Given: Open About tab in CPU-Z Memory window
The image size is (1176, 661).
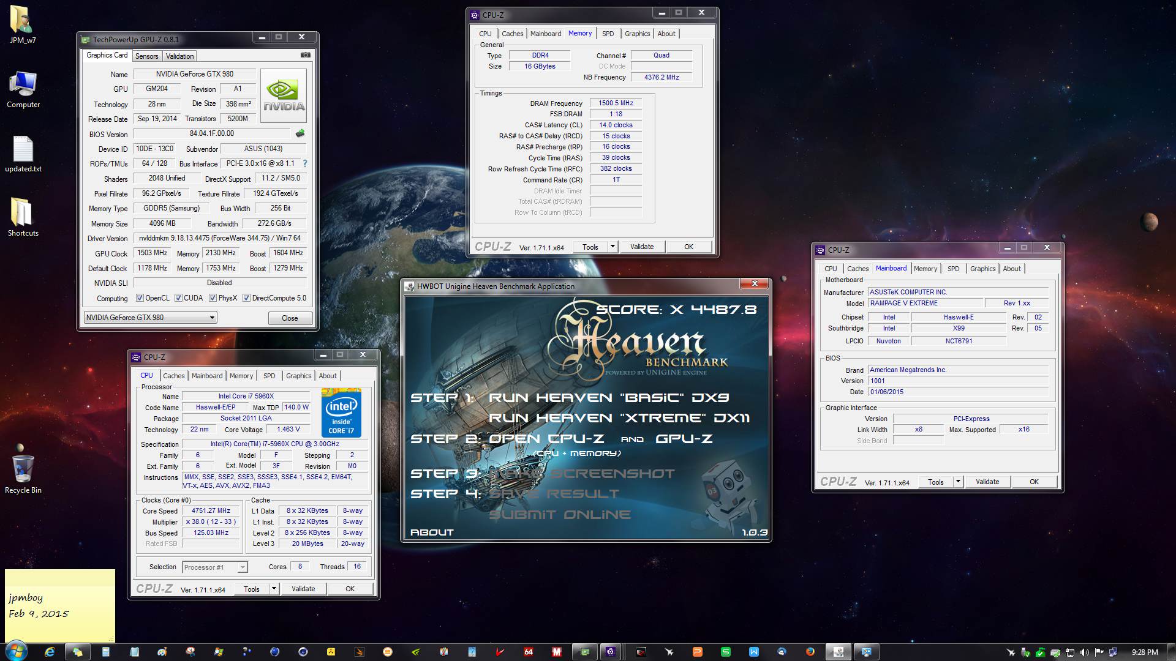Looking at the screenshot, I should click(666, 34).
